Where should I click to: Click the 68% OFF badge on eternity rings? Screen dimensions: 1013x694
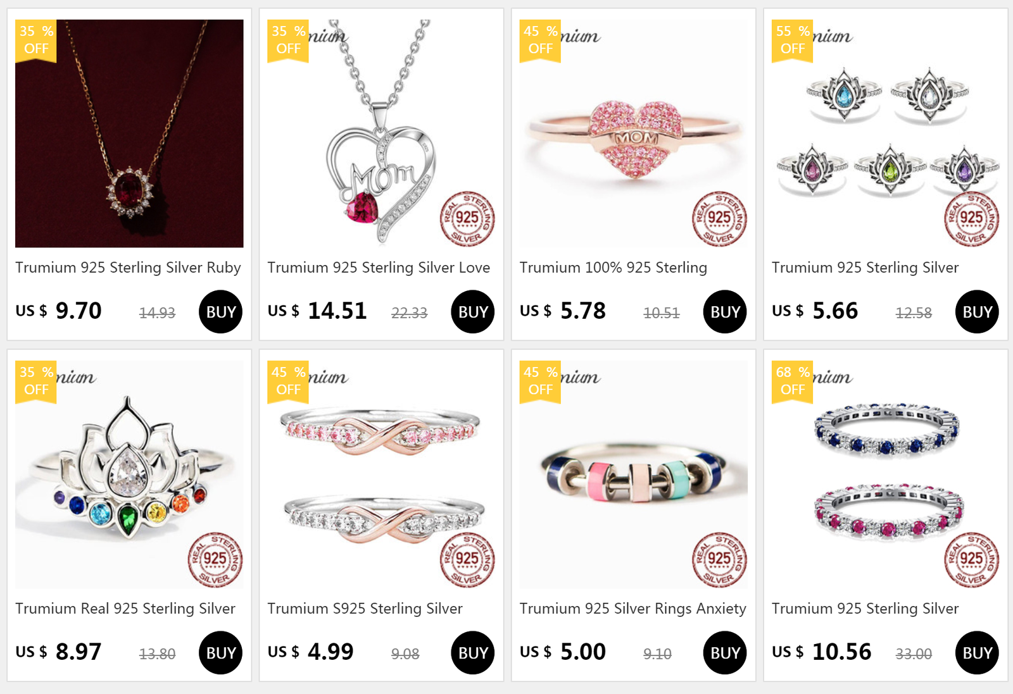pos(793,381)
